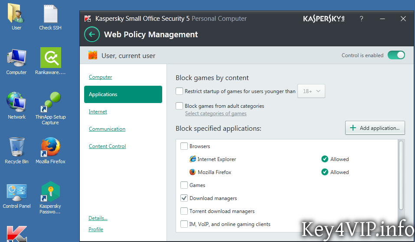Open the Computer section
Screen dimensions: 415x242
point(100,77)
